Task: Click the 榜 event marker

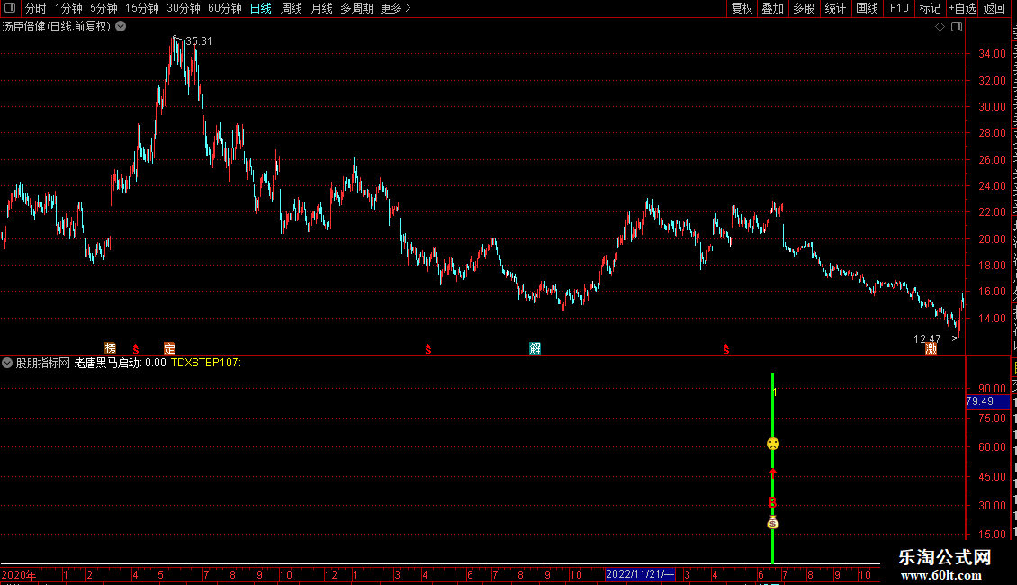Action: pos(111,348)
